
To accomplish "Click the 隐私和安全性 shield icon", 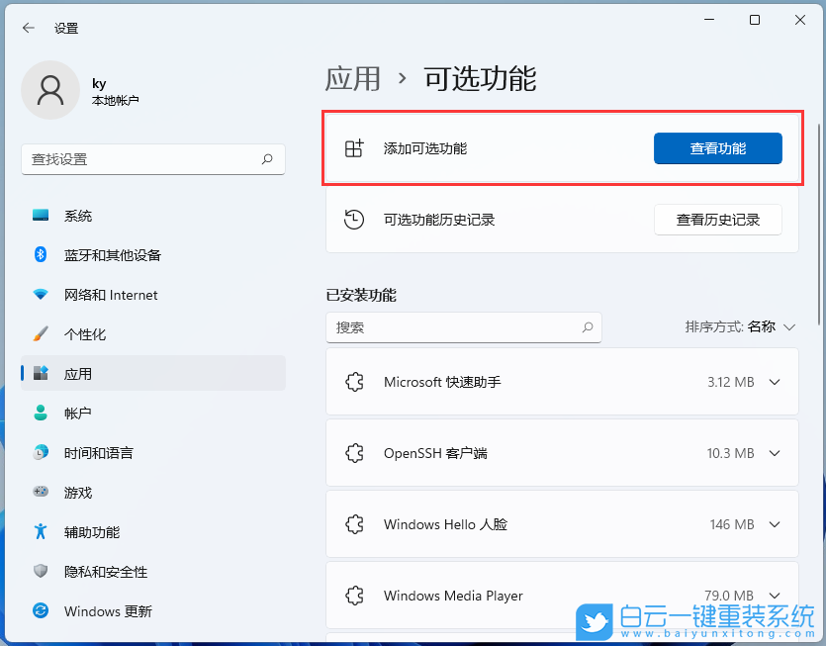I will (40, 572).
